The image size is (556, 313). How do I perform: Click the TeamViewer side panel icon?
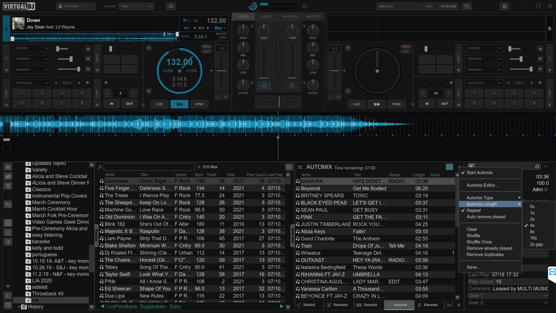(x=552, y=272)
